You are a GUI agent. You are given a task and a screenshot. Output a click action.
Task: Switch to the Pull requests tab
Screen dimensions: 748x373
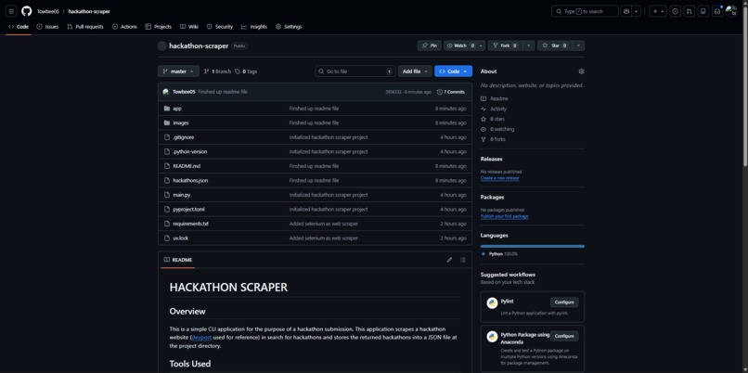coord(85,27)
